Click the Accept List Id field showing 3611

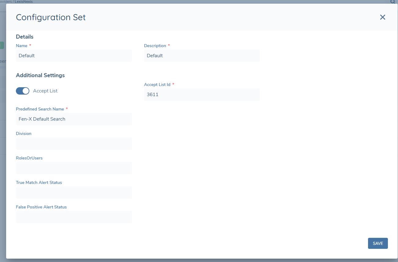[x=202, y=95]
